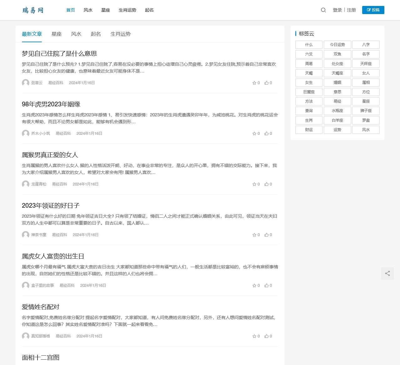
Task: Star the article 属虎女人富贵的出生日
Action: [x=254, y=285]
